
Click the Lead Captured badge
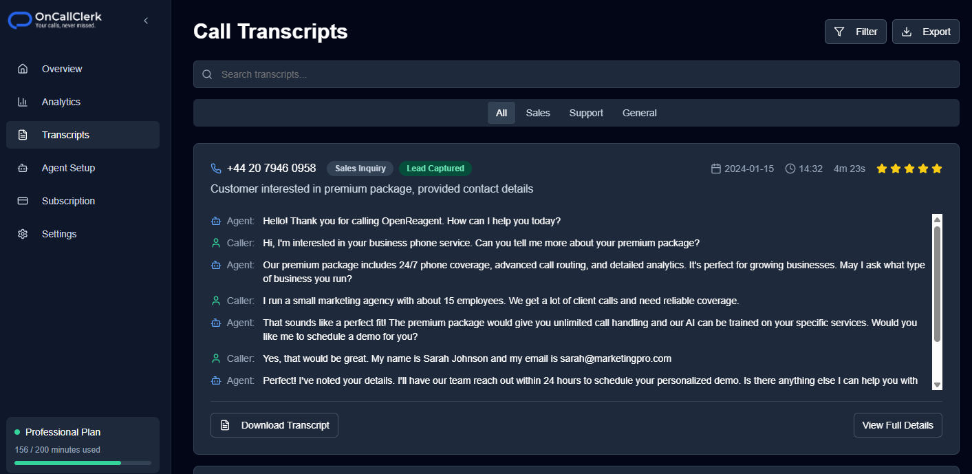click(x=435, y=168)
